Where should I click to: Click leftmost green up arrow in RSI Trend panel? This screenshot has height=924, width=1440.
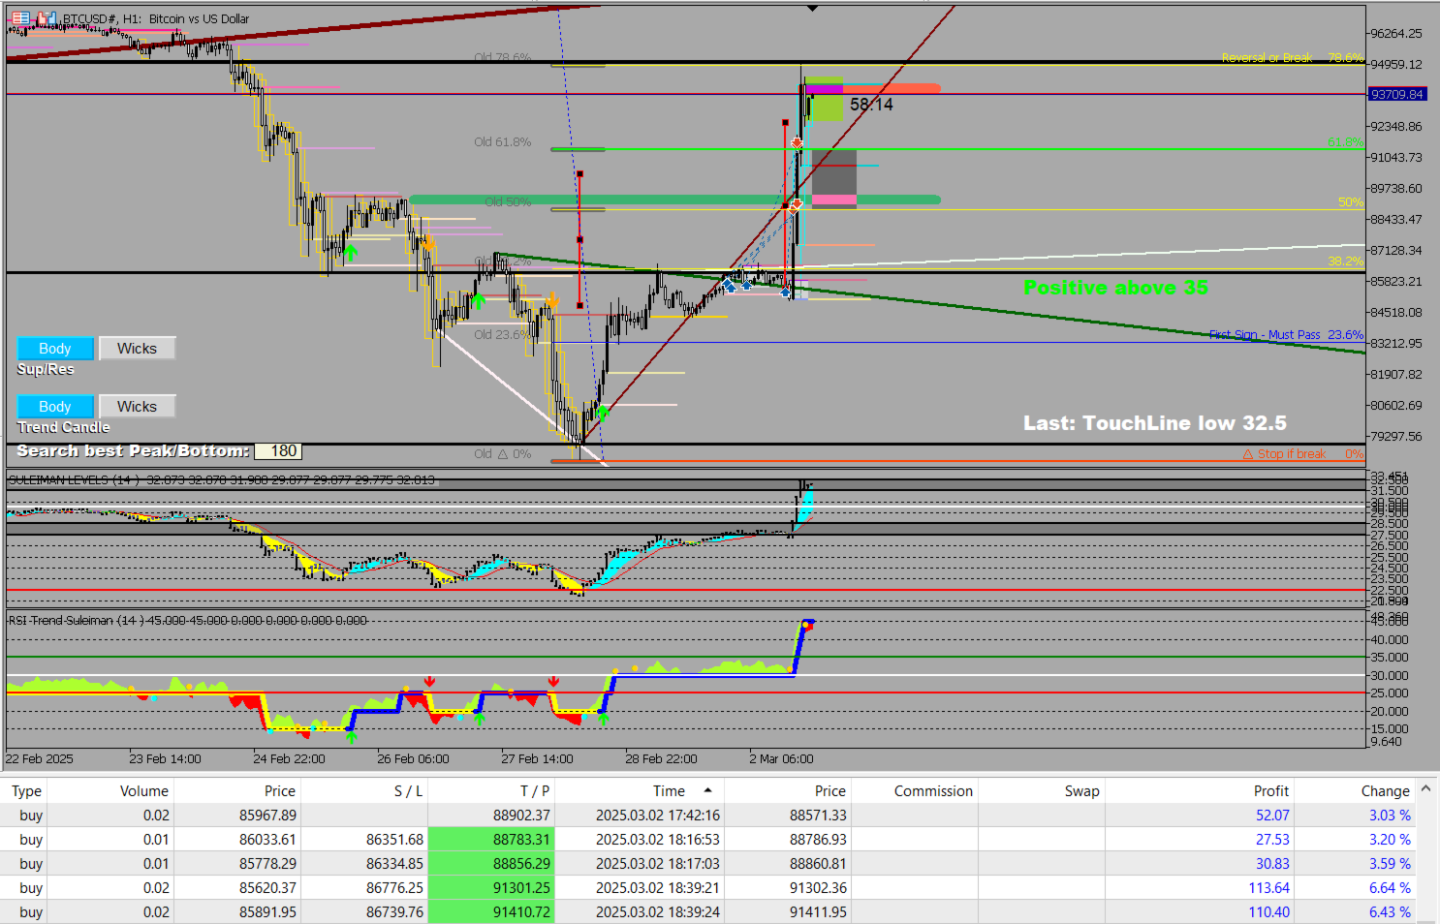pyautogui.click(x=351, y=737)
